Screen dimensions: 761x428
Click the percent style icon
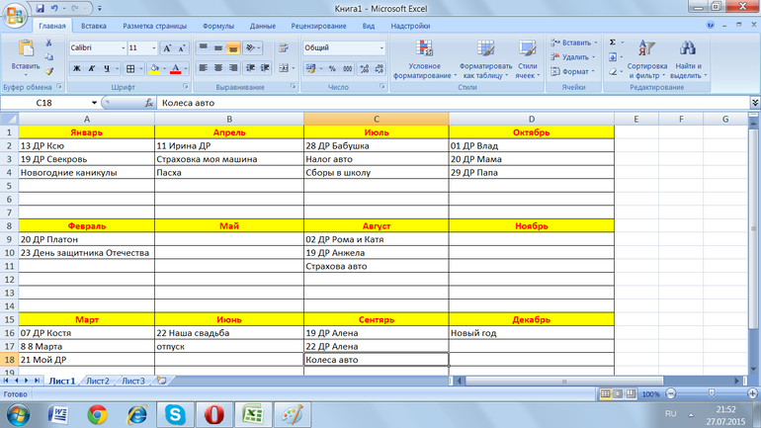[x=332, y=69]
